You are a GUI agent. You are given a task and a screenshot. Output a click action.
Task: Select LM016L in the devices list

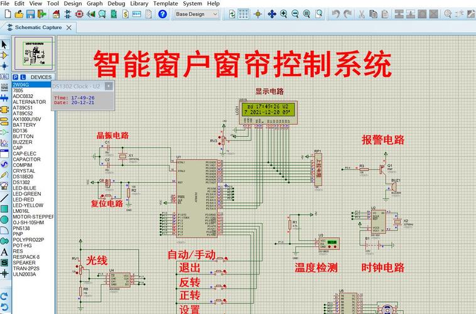[x=21, y=211]
